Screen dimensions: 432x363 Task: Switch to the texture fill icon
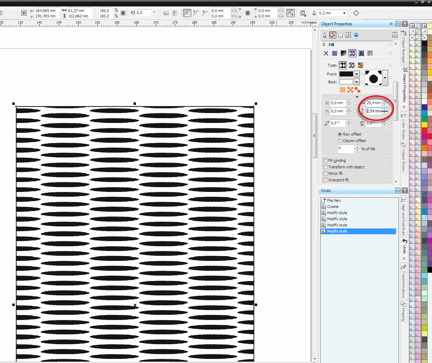pos(361,53)
